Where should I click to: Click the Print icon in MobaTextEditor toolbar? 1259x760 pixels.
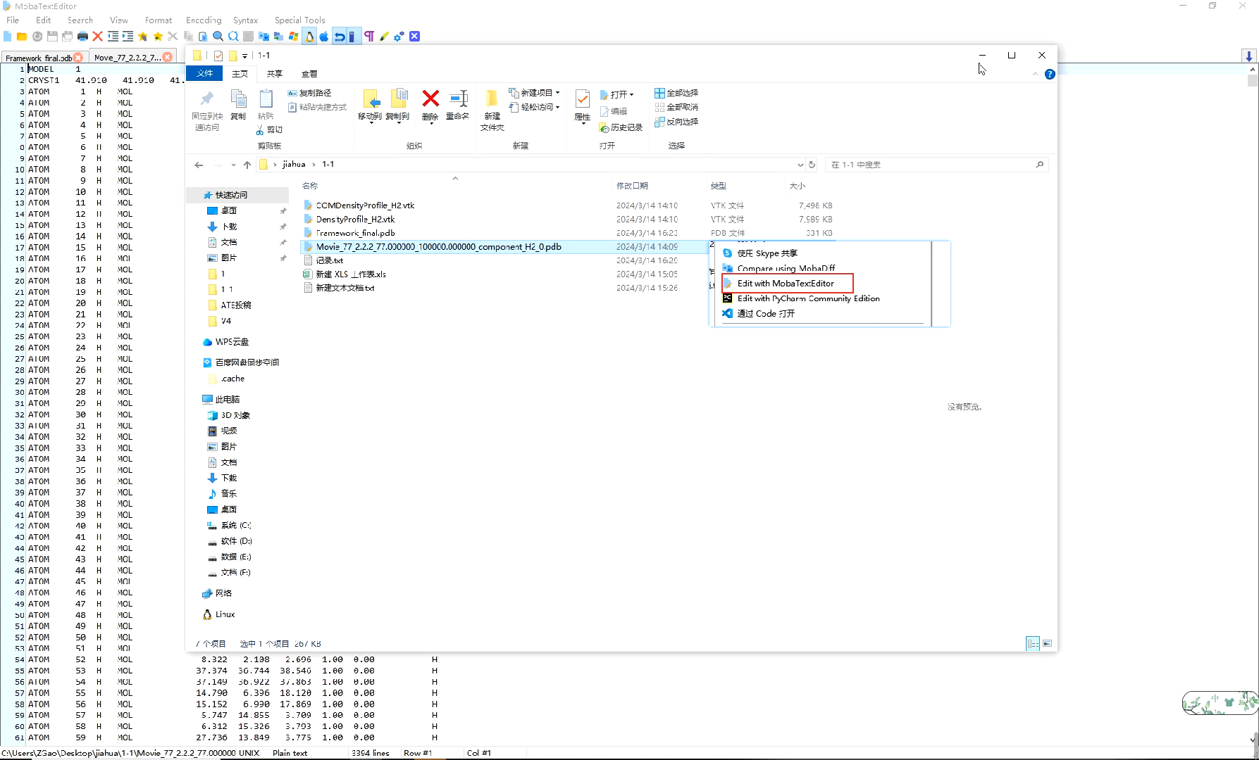[x=82, y=37]
